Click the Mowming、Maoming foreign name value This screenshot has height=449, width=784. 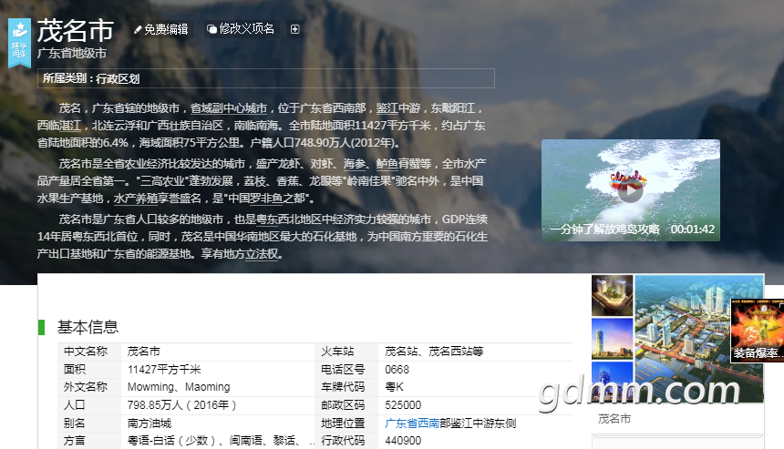(179, 387)
